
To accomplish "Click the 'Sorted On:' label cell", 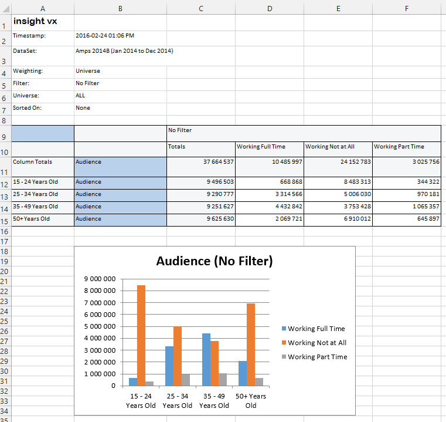I will point(43,109).
